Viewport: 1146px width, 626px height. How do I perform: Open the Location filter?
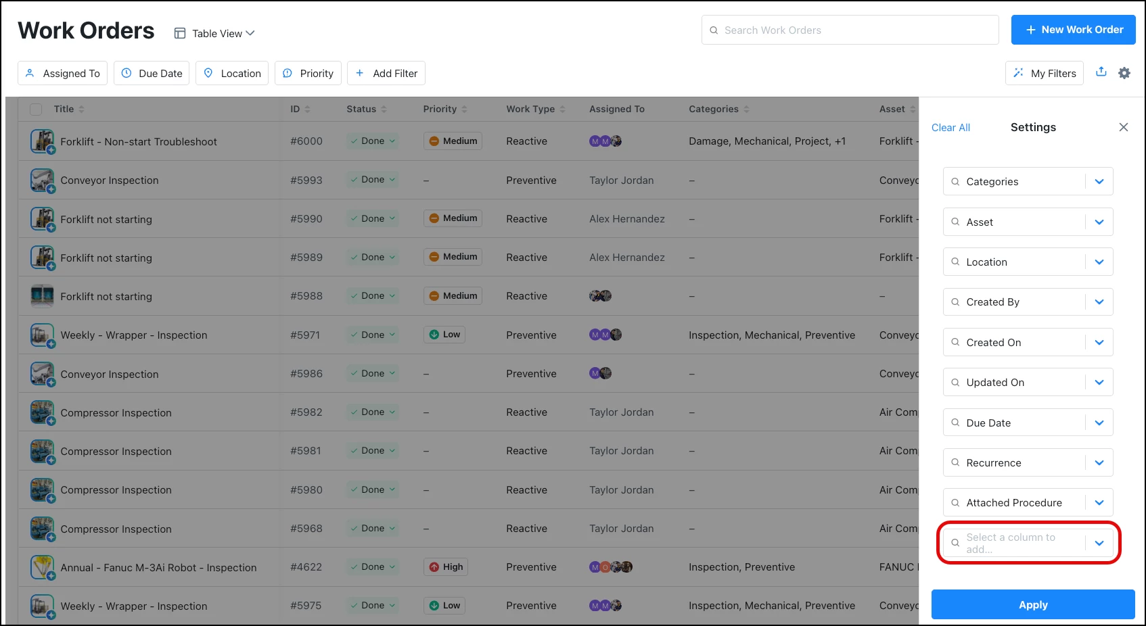click(232, 73)
